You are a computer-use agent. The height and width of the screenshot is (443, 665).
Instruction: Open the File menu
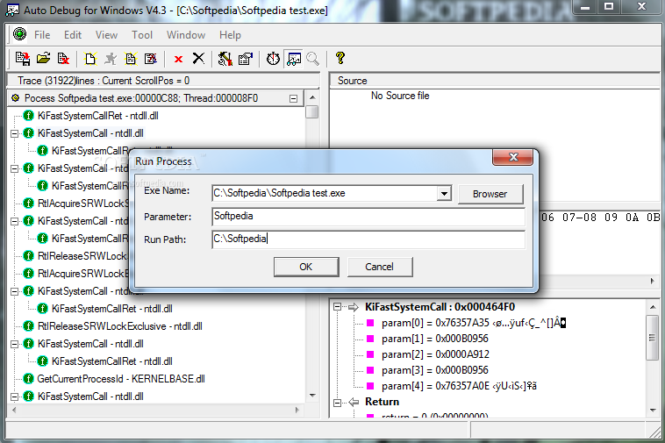tap(42, 35)
